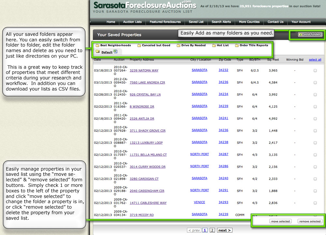The image size is (326, 235).
Task: Tick the 14711 Cableshire Way checkbox
Action: [315, 203]
